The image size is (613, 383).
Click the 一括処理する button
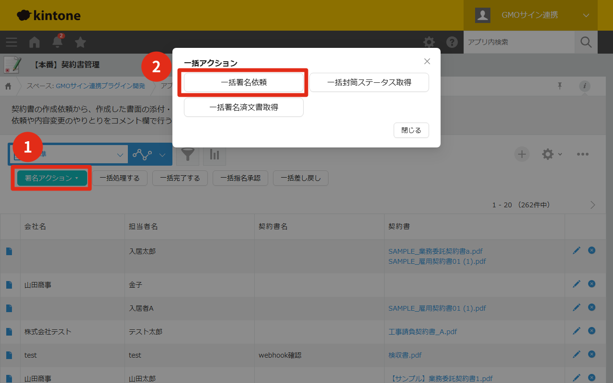tap(120, 178)
